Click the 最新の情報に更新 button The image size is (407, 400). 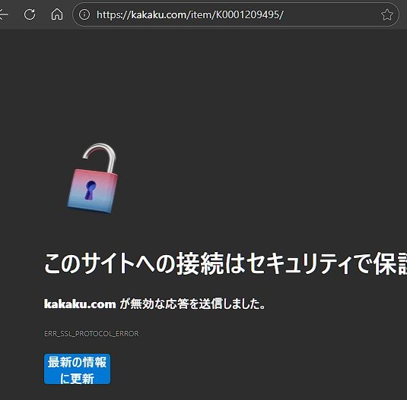(x=77, y=369)
